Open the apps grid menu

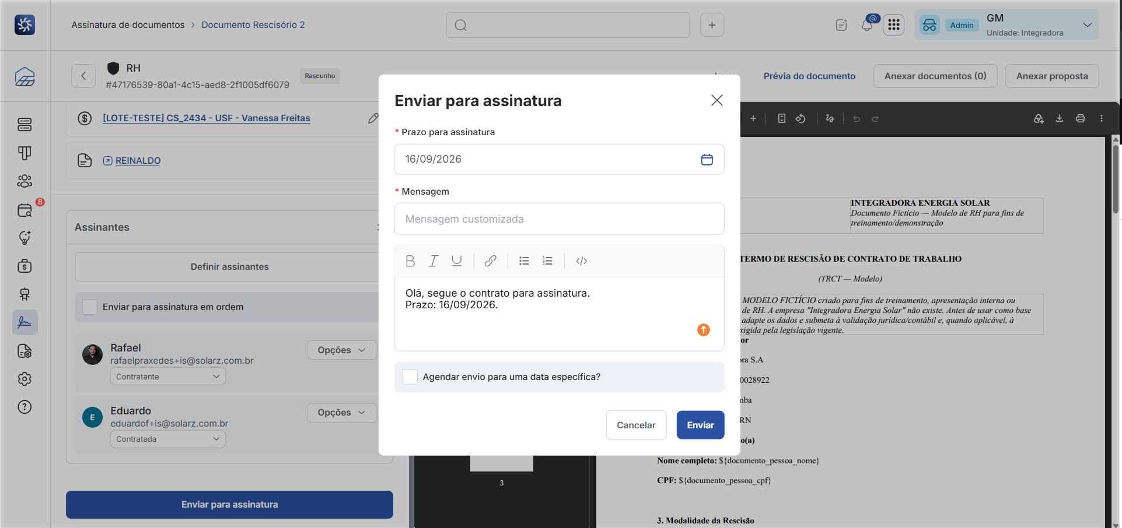(894, 25)
